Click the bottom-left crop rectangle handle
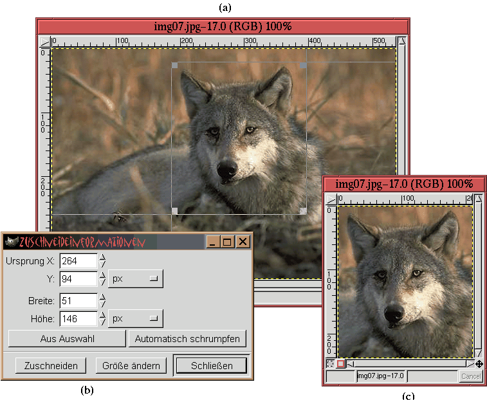This screenshot has width=487, height=400. 175,211
